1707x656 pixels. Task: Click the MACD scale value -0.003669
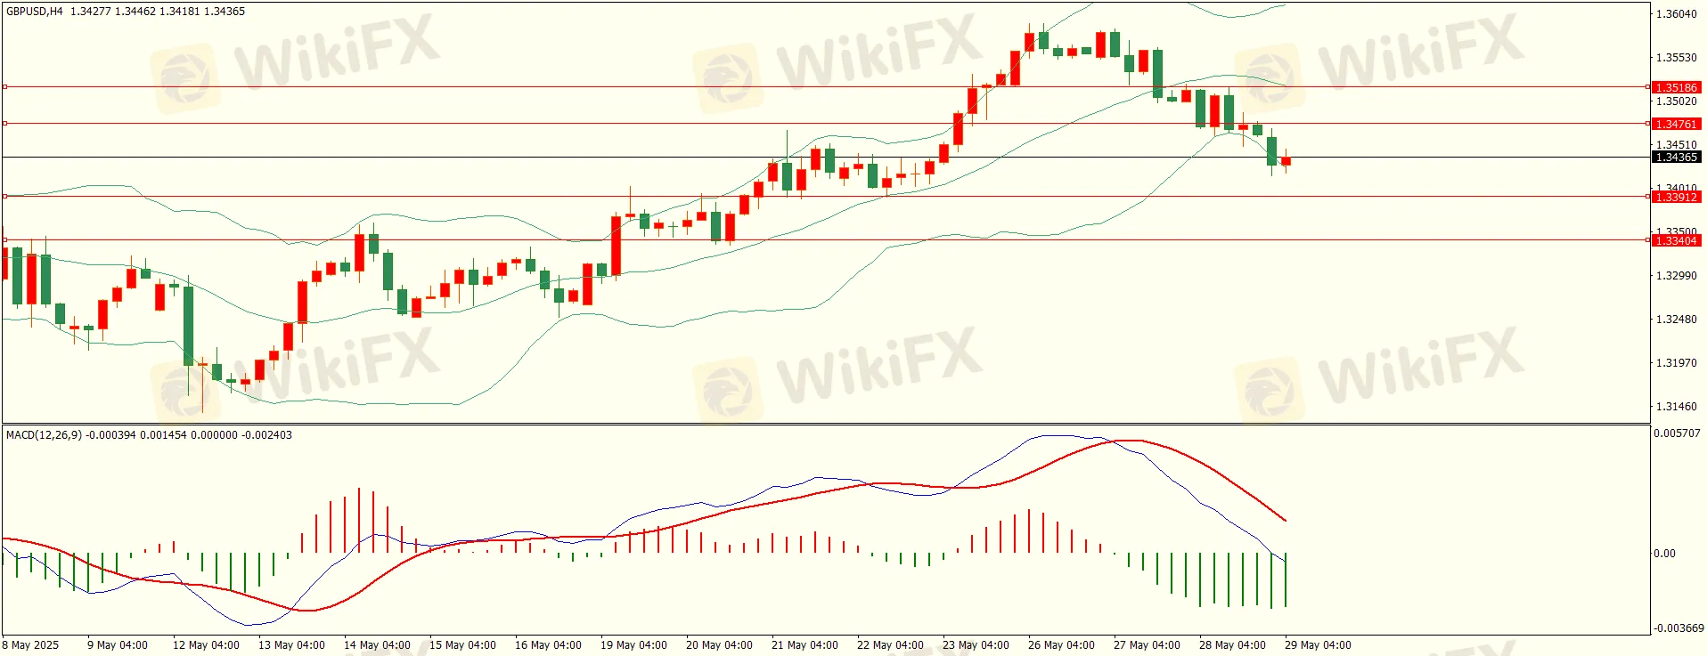(1678, 628)
